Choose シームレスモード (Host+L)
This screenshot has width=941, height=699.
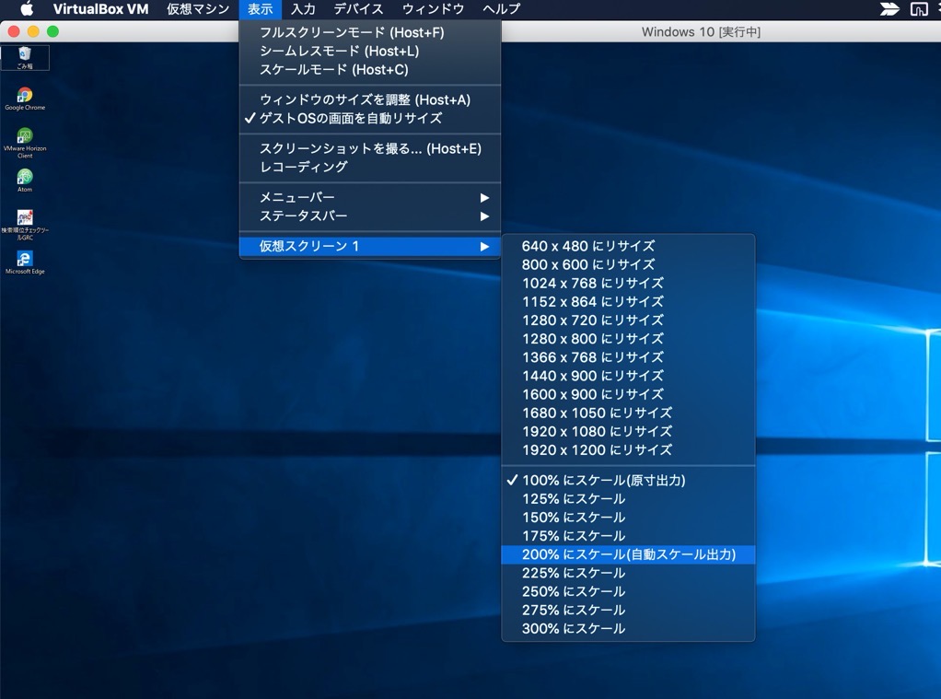click(x=370, y=51)
